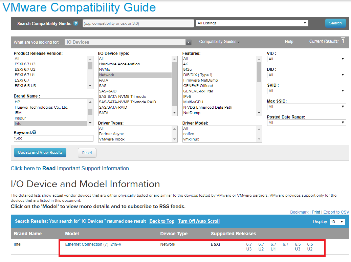
Task: Open the VID dropdown
Action: (306, 59)
